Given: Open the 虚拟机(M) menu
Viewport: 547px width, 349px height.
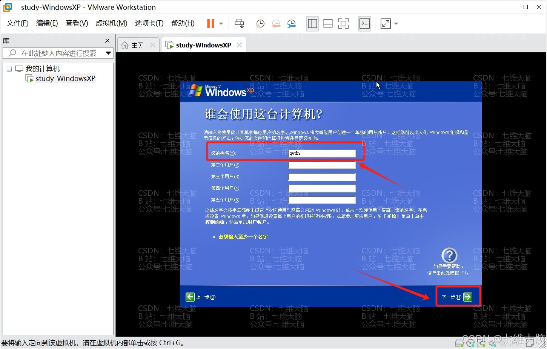Looking at the screenshot, I should [112, 23].
